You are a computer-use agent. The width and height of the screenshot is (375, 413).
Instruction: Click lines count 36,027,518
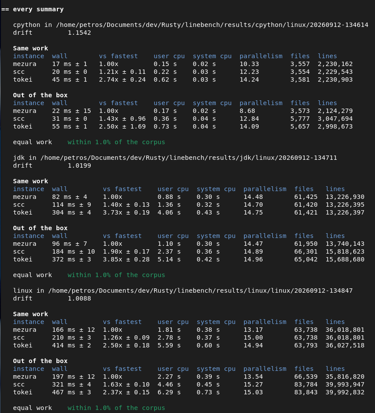click(x=345, y=345)
